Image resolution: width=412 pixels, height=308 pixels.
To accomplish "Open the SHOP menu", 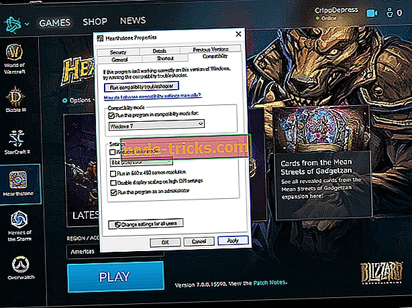I will point(95,21).
